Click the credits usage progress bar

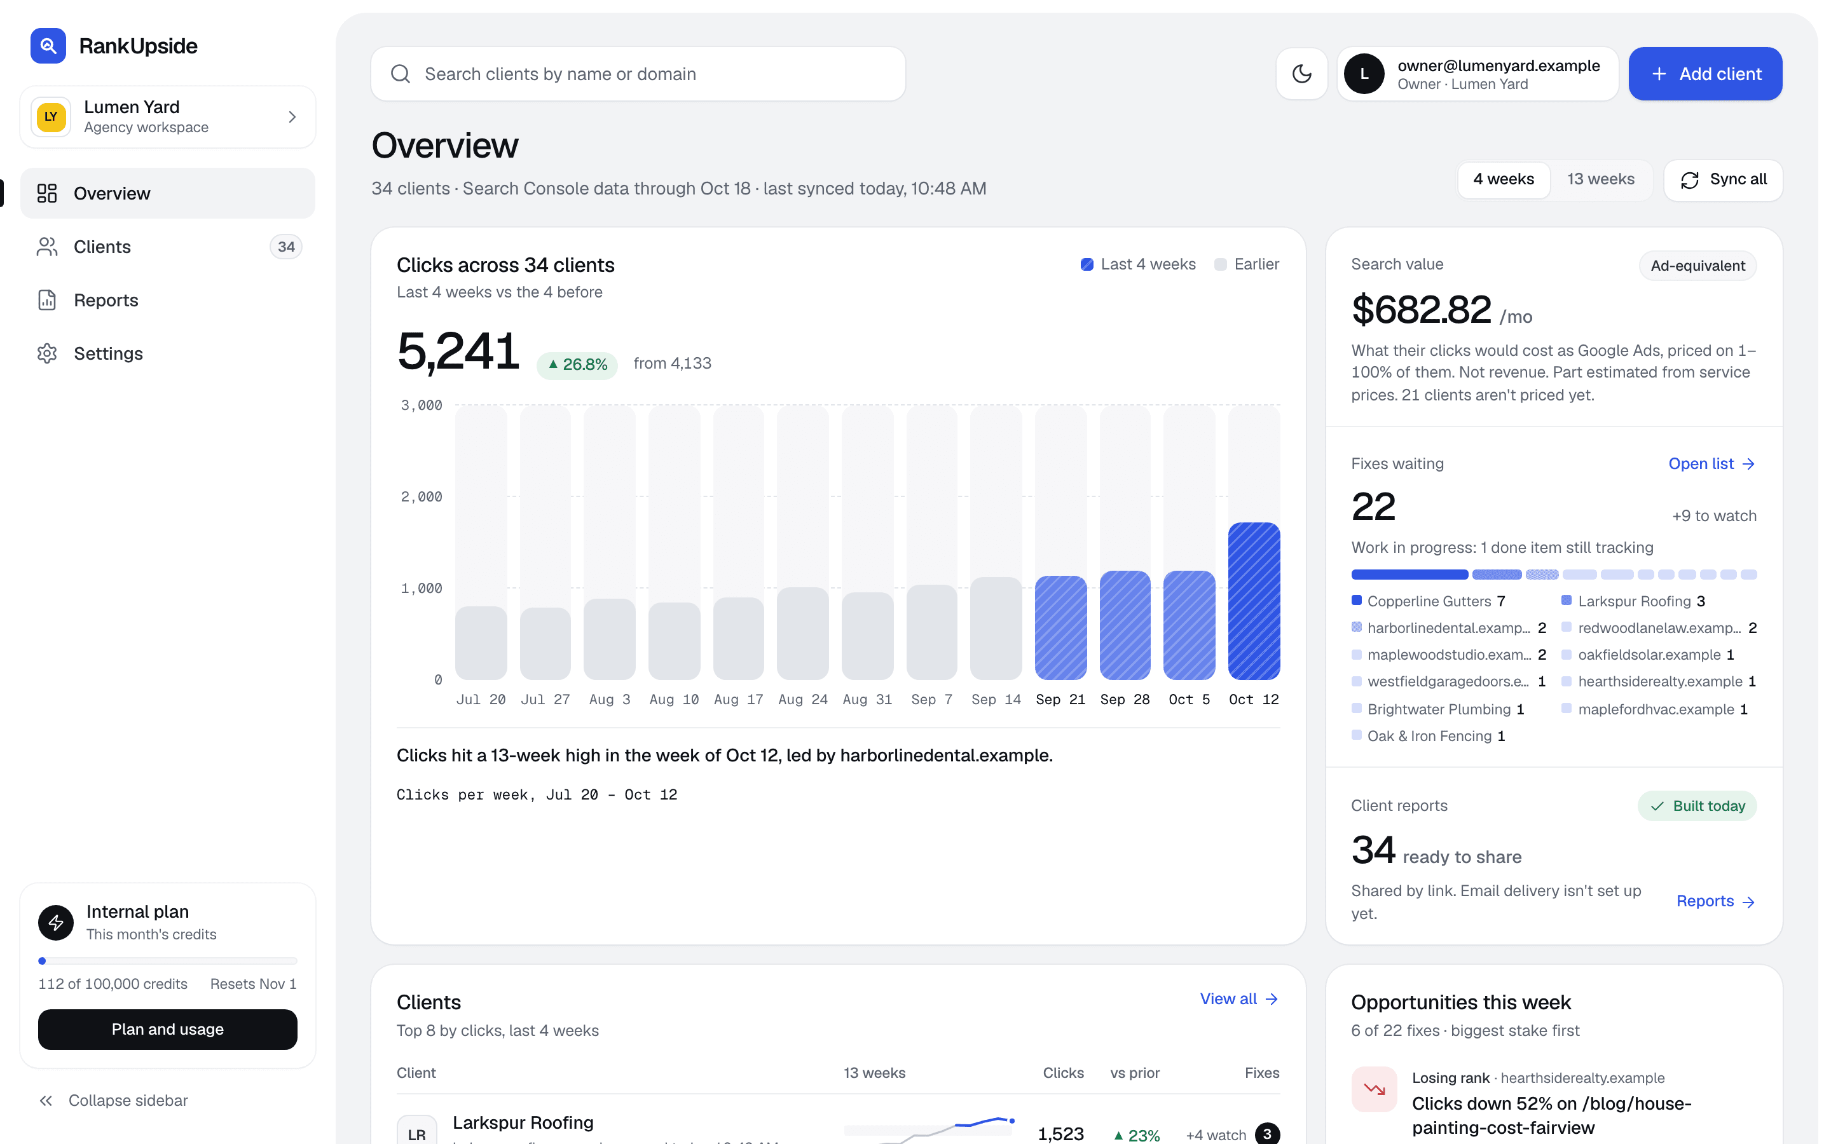pyautogui.click(x=167, y=961)
